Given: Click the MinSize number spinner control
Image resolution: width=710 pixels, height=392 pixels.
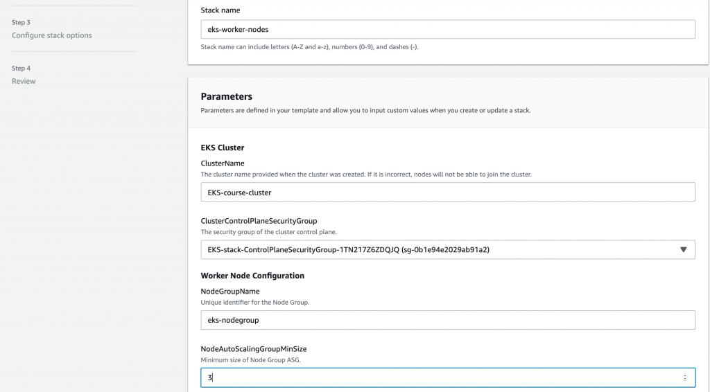Looking at the screenshot, I should click(x=685, y=377).
